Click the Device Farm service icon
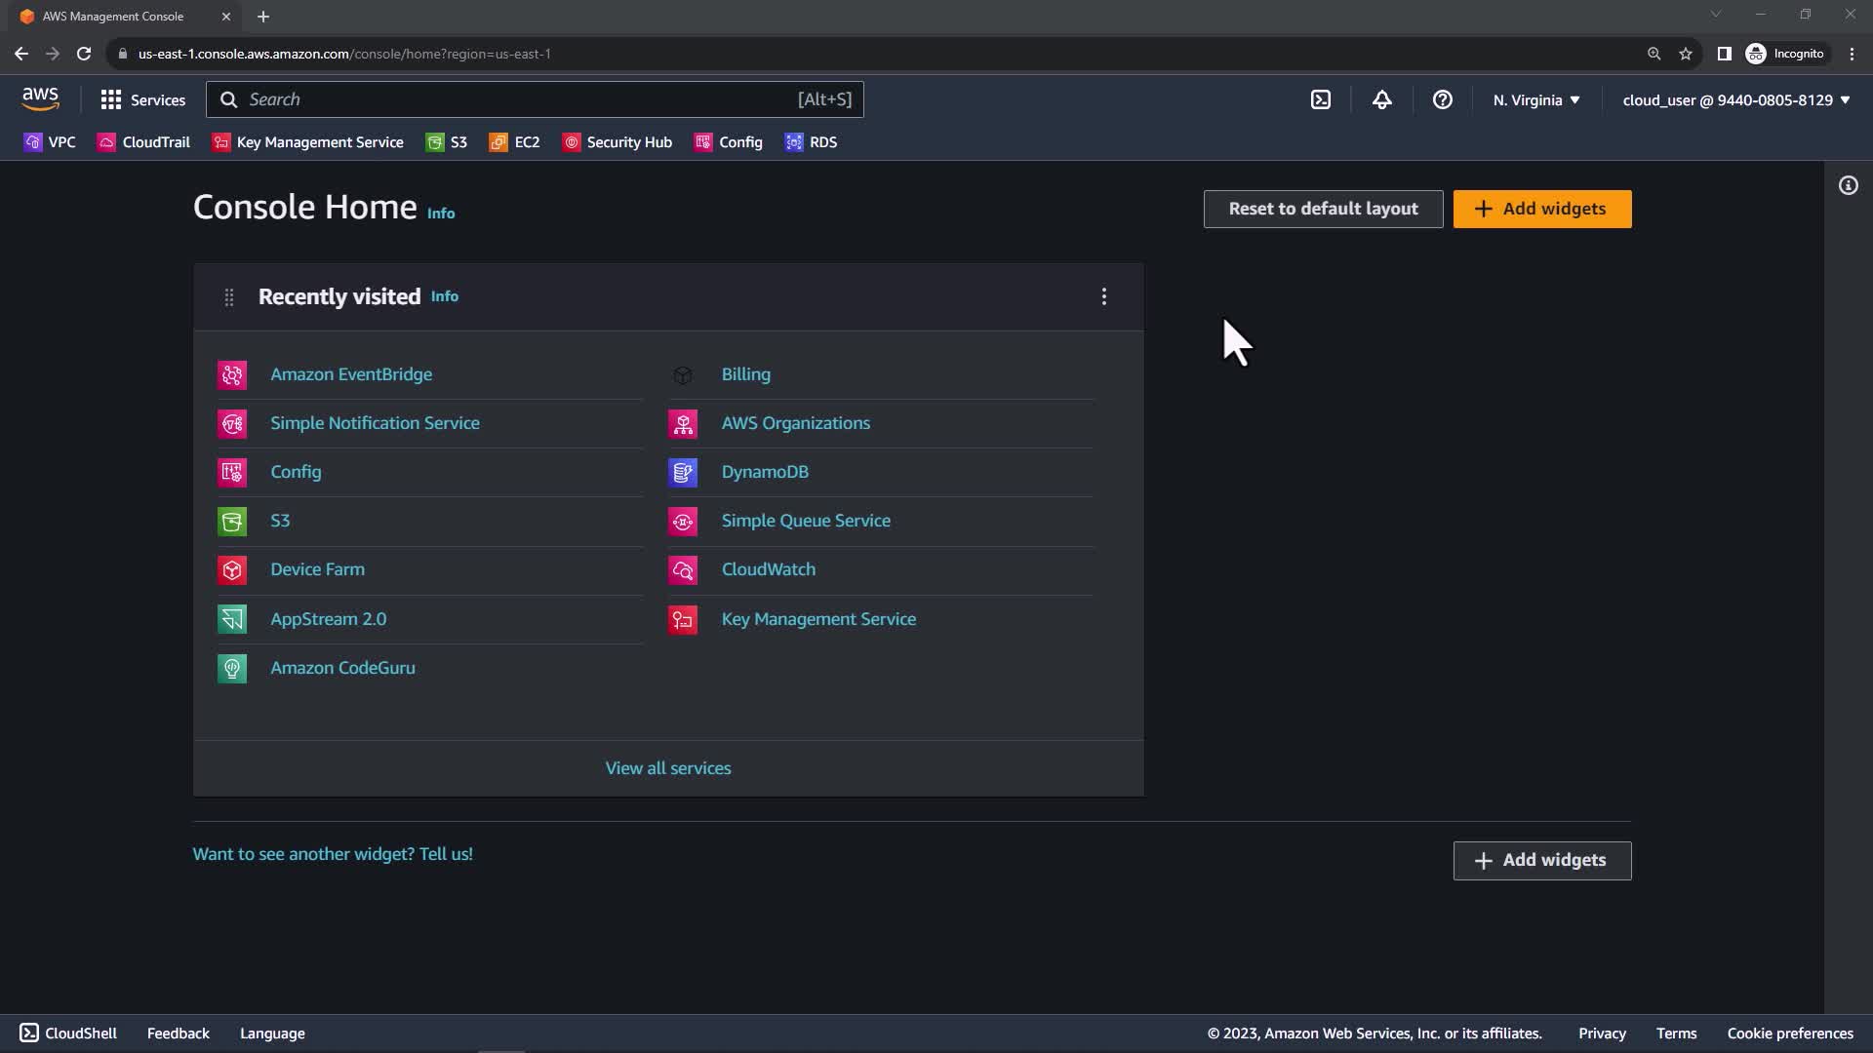The height and width of the screenshot is (1053, 1873). pos(232,569)
